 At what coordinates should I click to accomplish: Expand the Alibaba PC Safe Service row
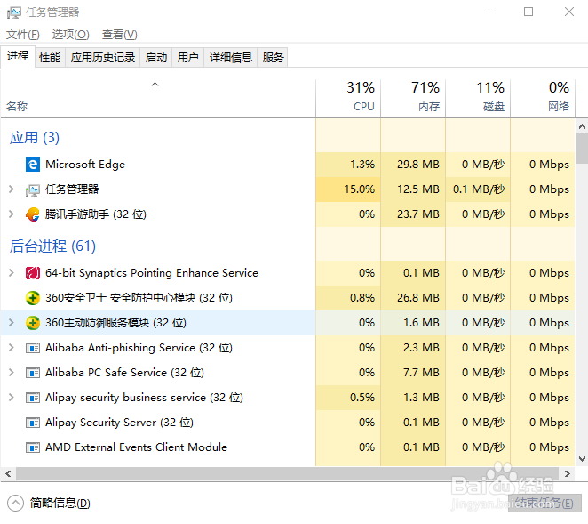tap(12, 373)
